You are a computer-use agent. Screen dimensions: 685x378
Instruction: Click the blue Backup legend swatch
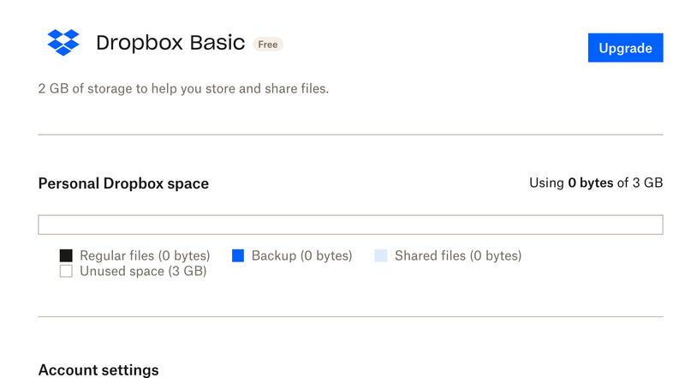(238, 255)
